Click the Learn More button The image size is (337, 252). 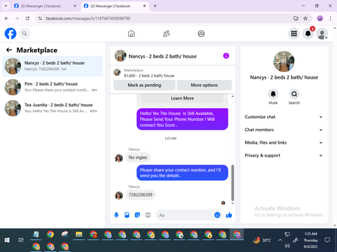click(x=182, y=98)
